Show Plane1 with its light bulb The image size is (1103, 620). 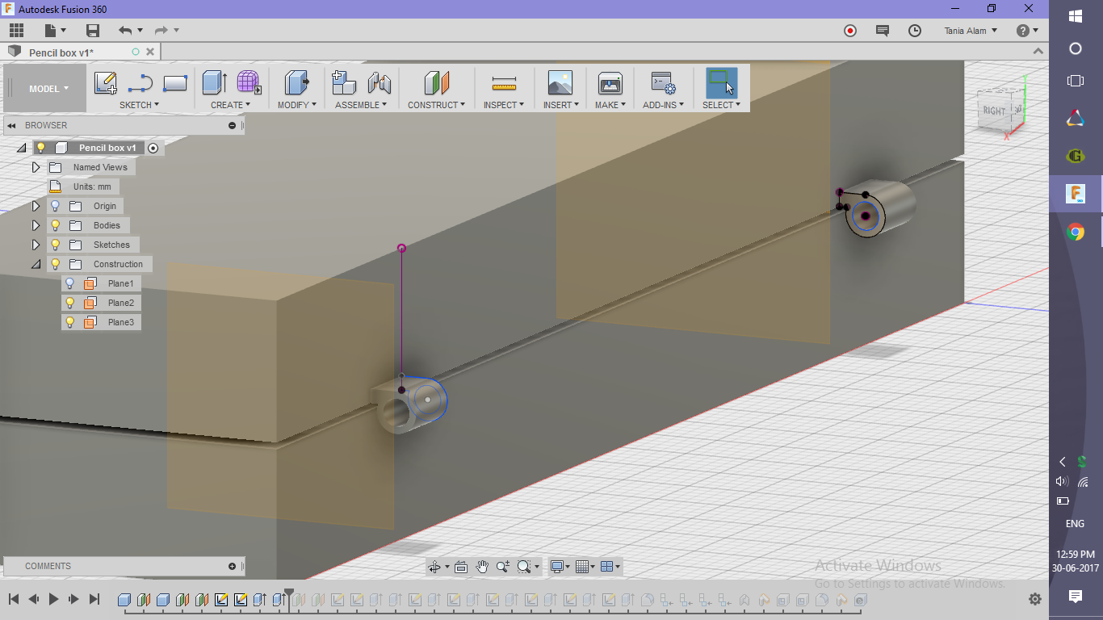[70, 283]
